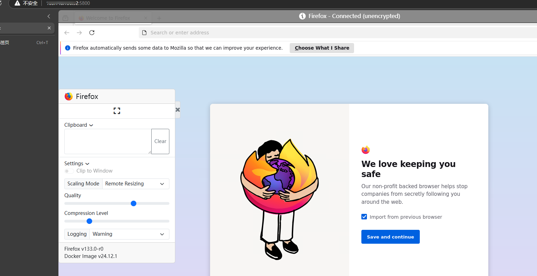Click the Compression Level label text
Viewport: 537px width, 276px height.
(86, 213)
